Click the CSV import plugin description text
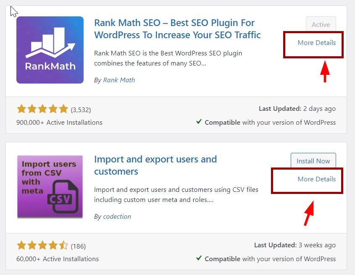This screenshot has height=275, width=355. pos(176,195)
